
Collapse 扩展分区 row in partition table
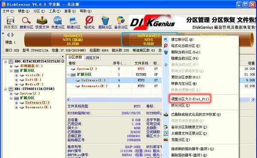69,75
